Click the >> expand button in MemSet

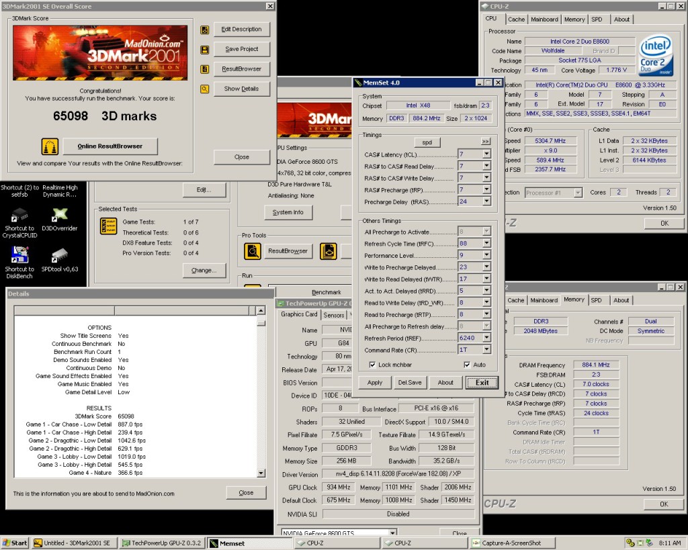click(x=485, y=142)
